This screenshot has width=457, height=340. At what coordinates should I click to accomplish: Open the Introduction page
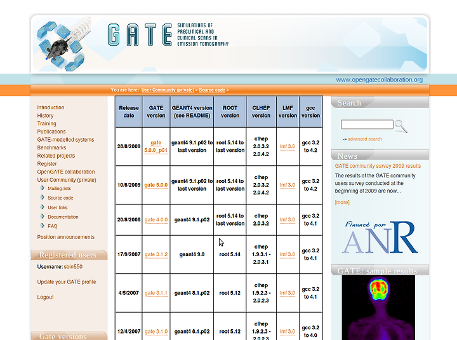pyautogui.click(x=51, y=107)
